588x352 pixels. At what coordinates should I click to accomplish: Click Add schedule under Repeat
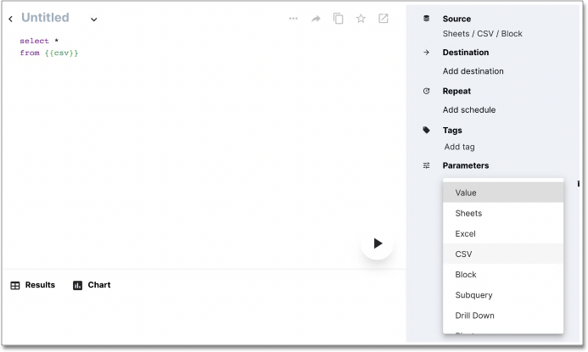tap(468, 109)
